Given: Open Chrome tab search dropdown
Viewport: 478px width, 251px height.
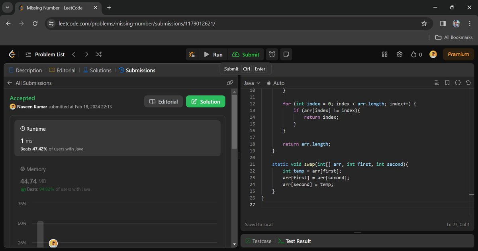Looking at the screenshot, I should [x=8, y=8].
